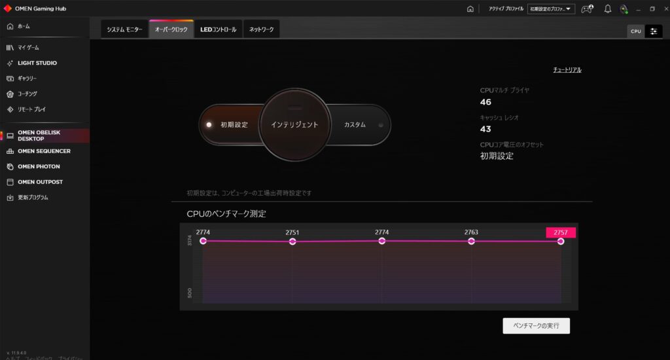Click the game controller account icon

[587, 9]
